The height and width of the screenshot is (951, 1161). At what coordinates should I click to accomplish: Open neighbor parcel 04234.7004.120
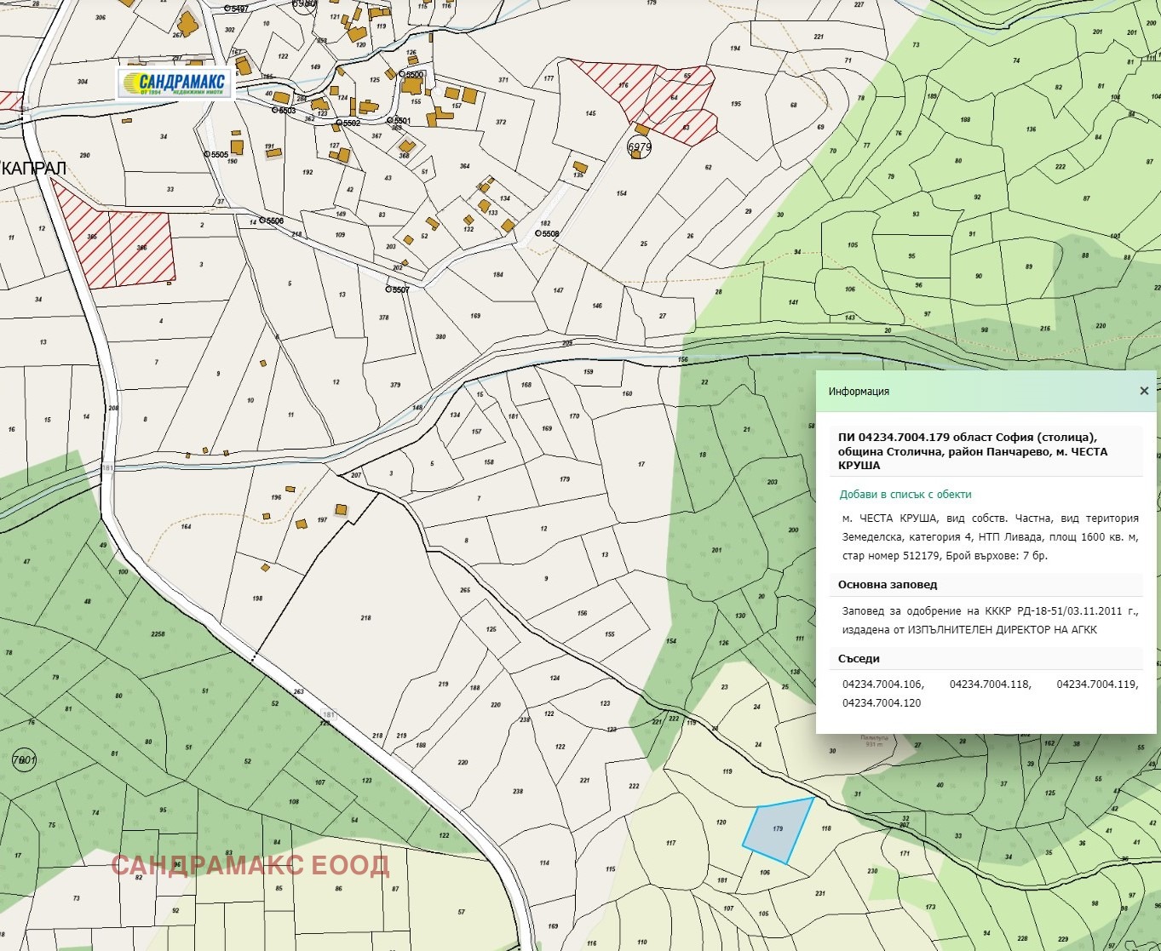pos(882,703)
